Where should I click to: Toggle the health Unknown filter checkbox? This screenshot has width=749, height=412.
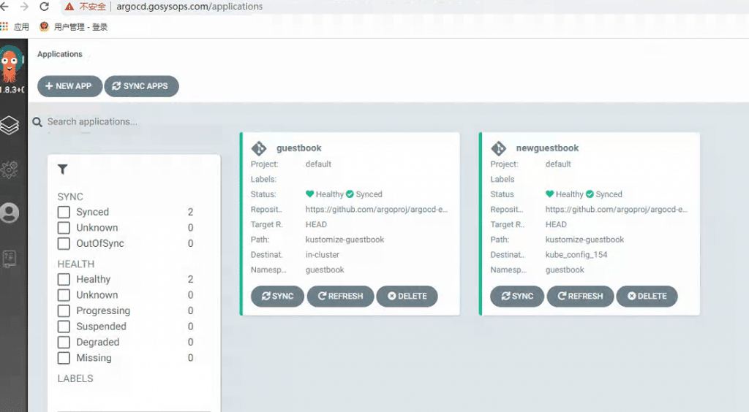point(64,295)
